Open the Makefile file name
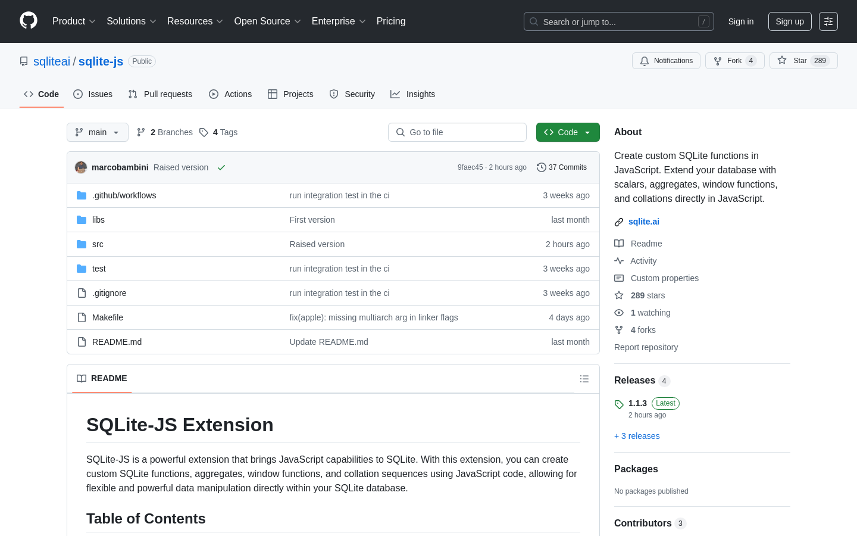857x536 pixels. click(x=108, y=317)
